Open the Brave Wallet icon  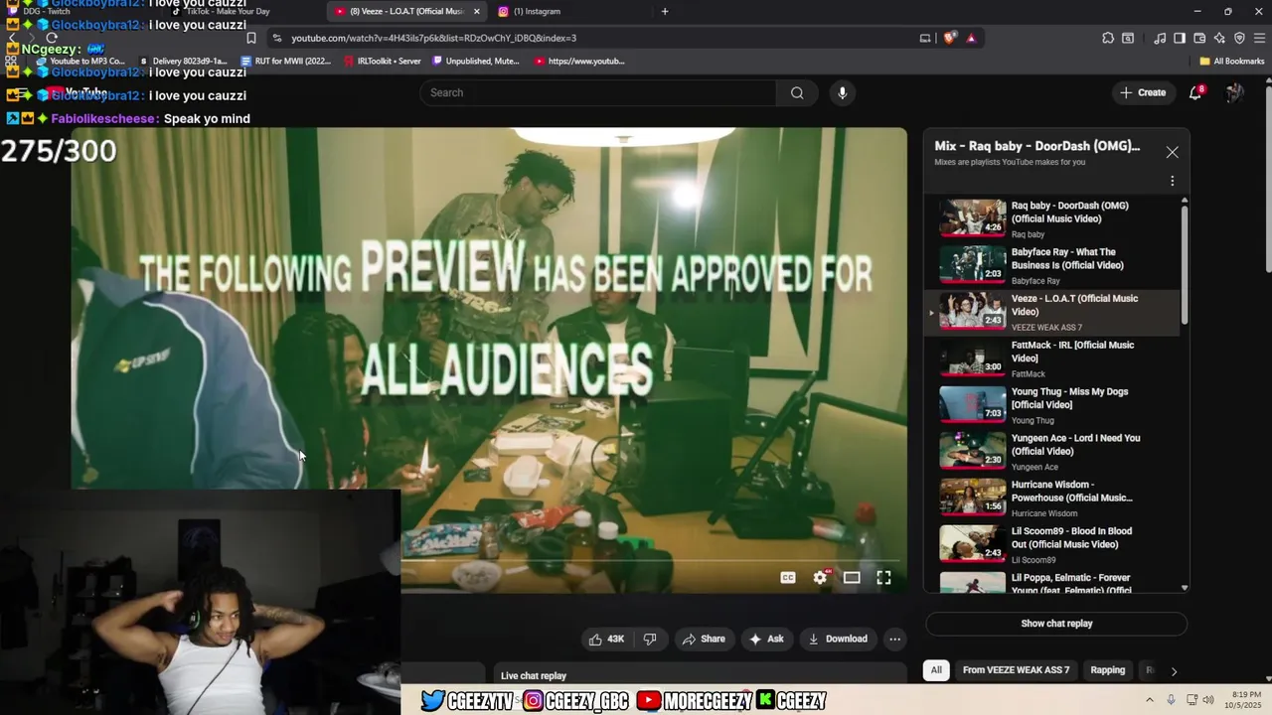[x=1199, y=38]
